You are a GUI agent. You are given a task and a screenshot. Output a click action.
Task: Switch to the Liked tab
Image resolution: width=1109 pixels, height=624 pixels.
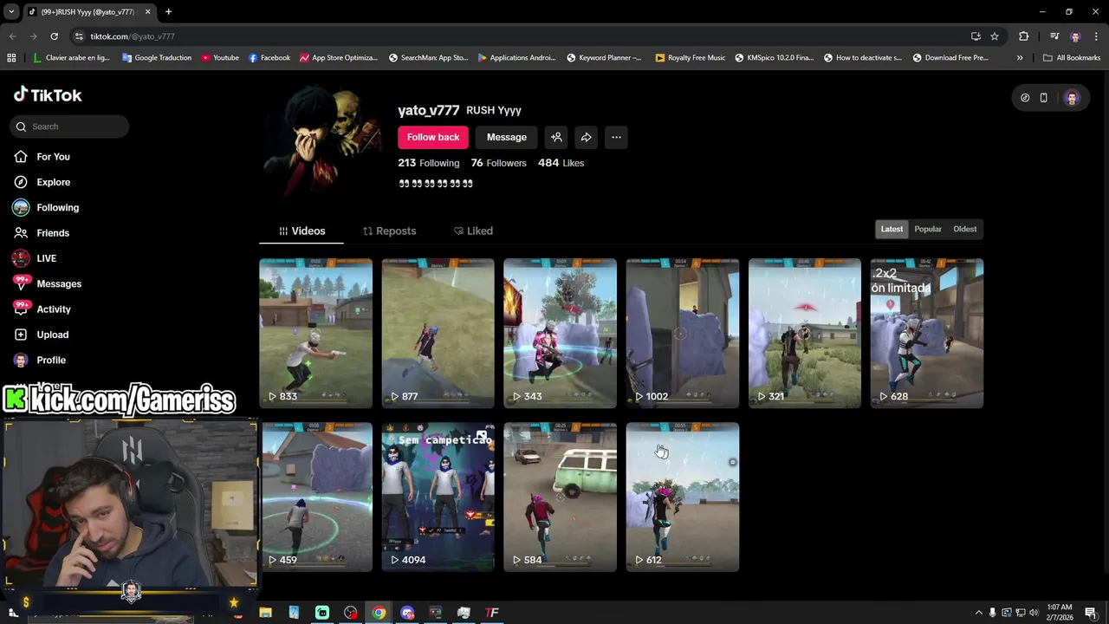pos(473,231)
